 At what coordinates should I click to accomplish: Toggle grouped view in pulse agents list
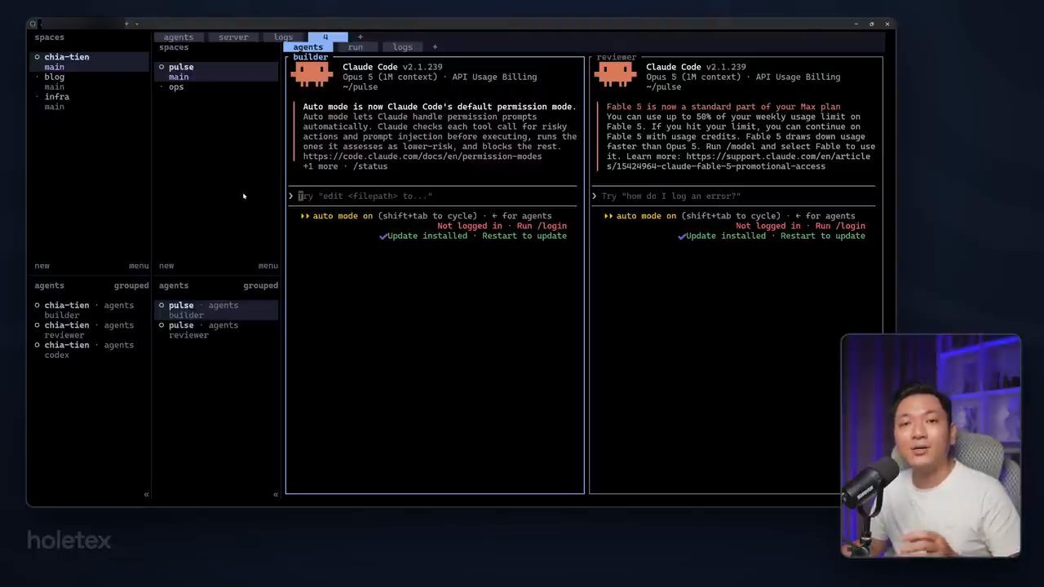point(261,285)
